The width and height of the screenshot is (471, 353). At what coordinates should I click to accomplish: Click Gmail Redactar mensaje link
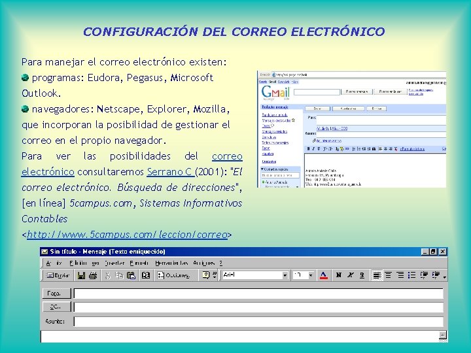[x=275, y=107]
